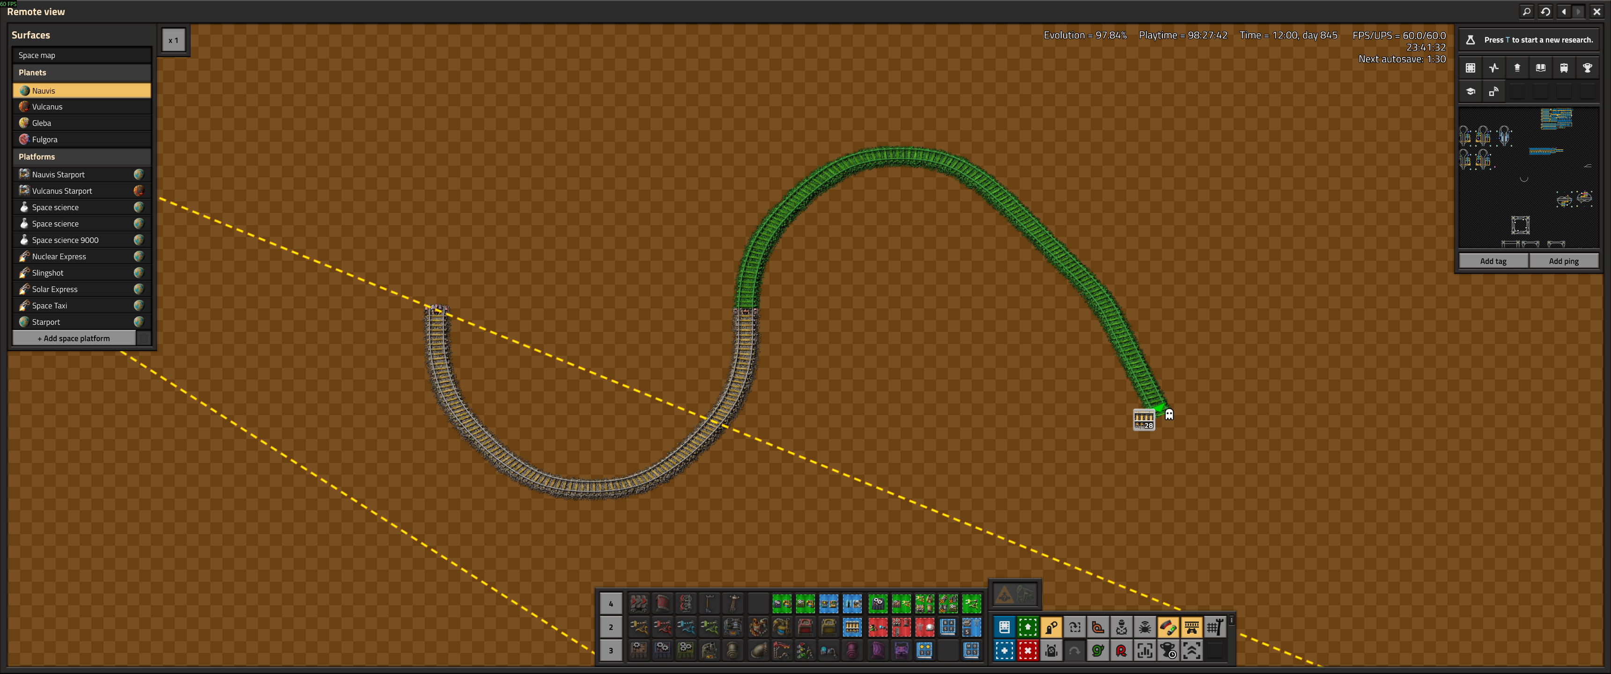Open the Nauvis Starport platform

click(81, 174)
